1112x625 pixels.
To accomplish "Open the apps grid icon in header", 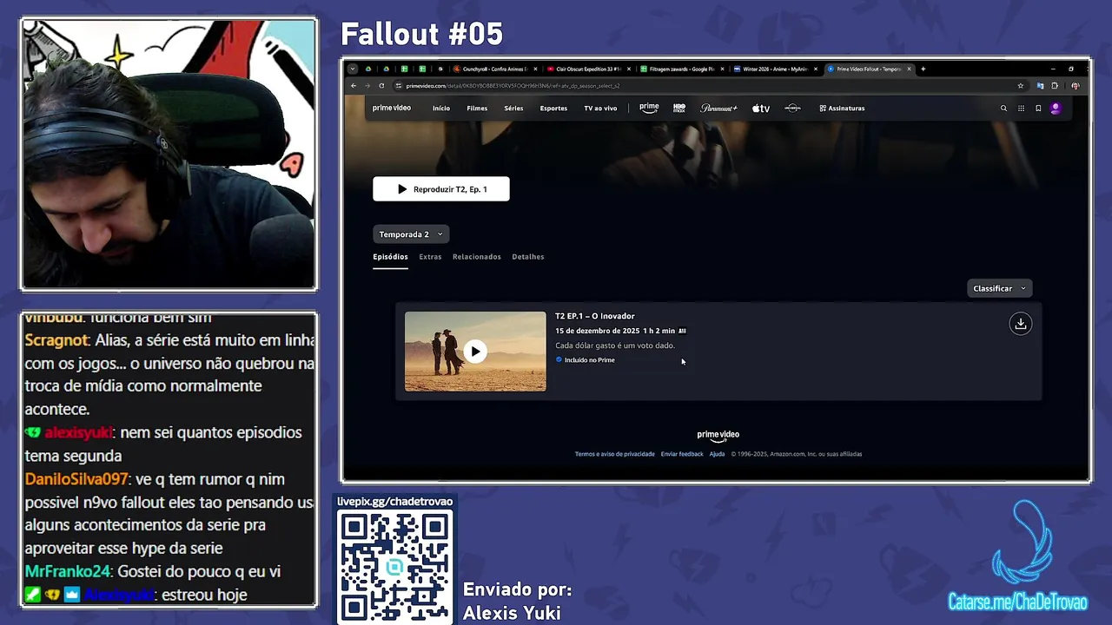I will (x=1021, y=109).
